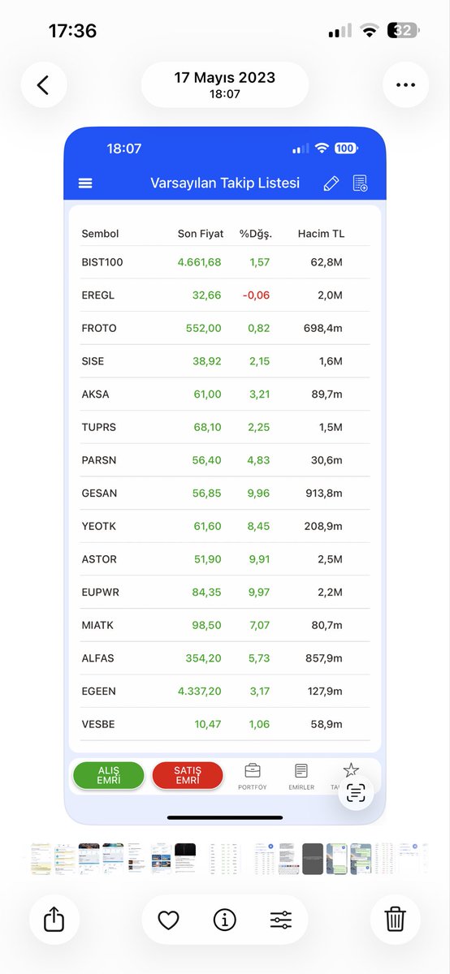Select the PARSN row symbol
The height and width of the screenshot is (974, 450).
pyautogui.click(x=99, y=460)
